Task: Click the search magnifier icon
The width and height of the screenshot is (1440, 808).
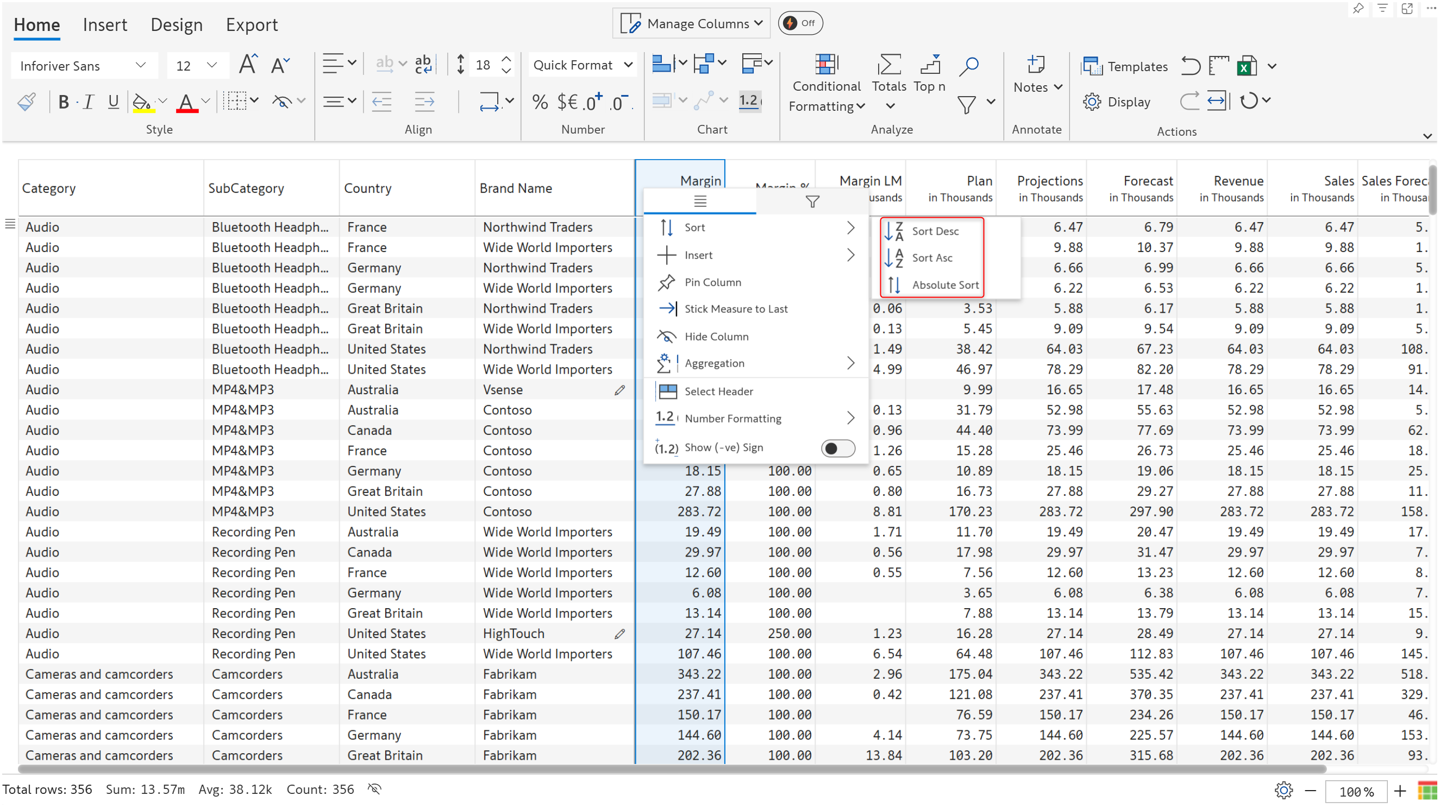Action: pos(968,66)
